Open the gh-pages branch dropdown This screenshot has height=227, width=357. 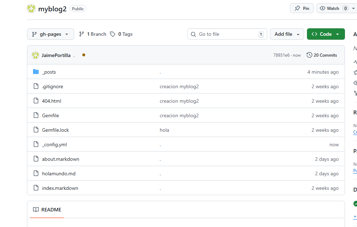(50, 34)
